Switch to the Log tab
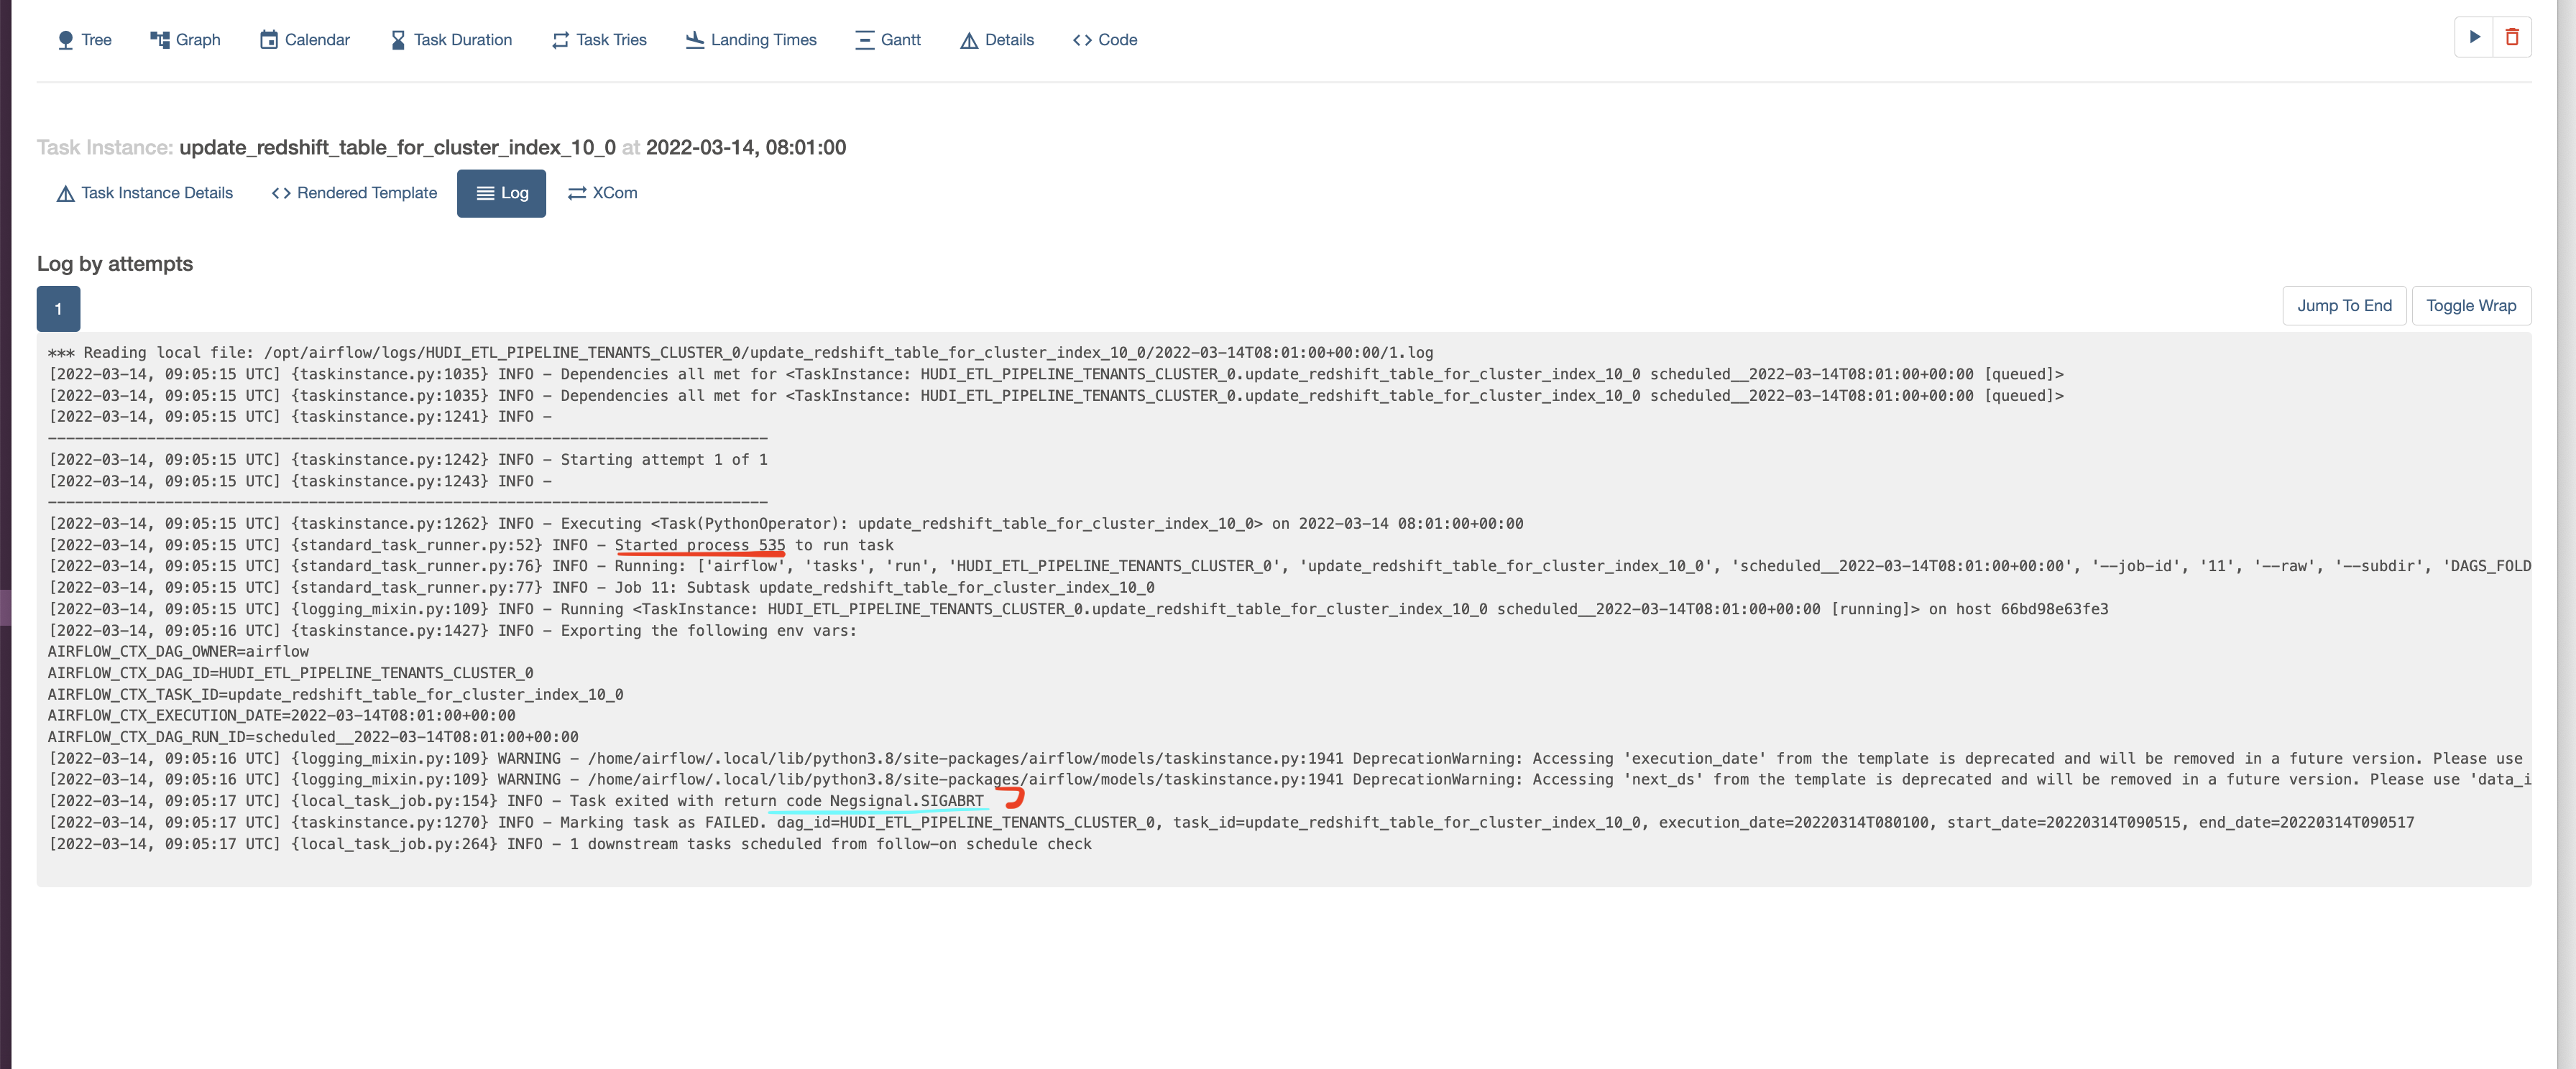The height and width of the screenshot is (1069, 2576). tap(501, 193)
